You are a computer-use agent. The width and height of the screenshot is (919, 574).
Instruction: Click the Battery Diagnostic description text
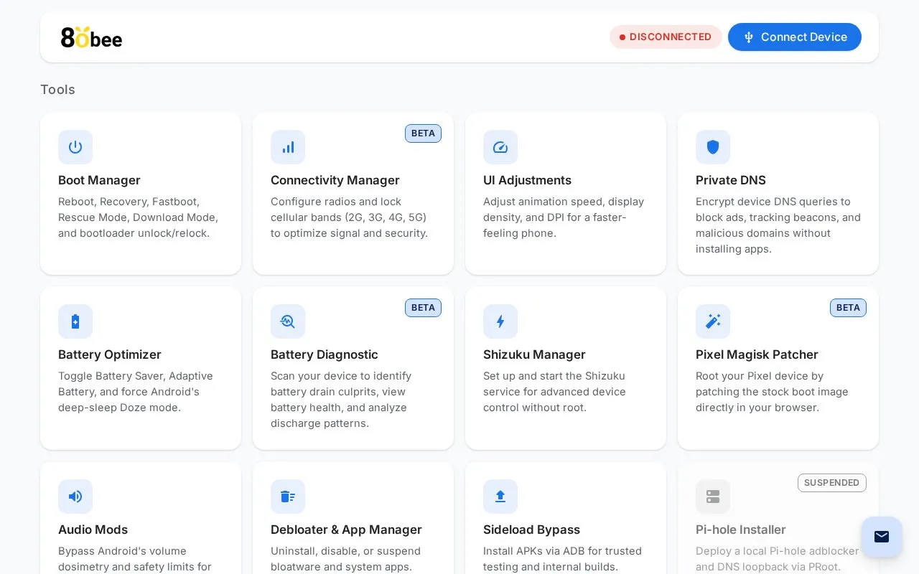coord(341,400)
